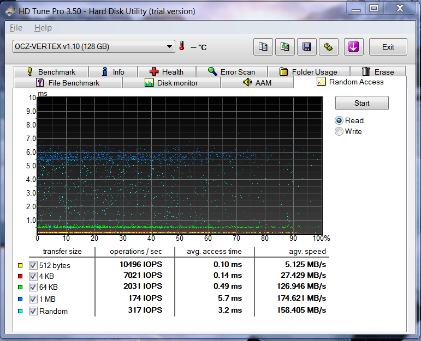Click the thermometer temperature icon
421x341 pixels.
[x=182, y=47]
